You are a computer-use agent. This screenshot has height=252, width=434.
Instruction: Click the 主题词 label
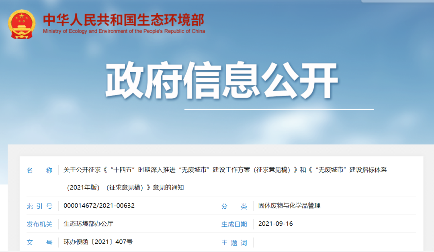point(234,242)
